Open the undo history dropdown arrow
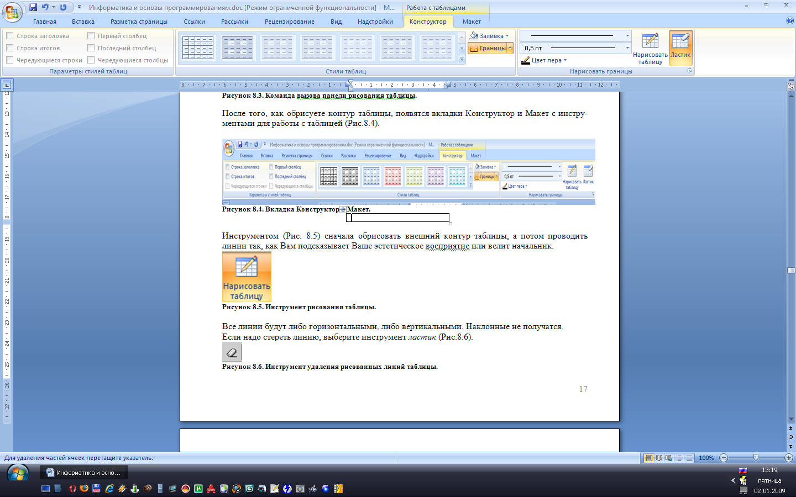 pos(54,7)
